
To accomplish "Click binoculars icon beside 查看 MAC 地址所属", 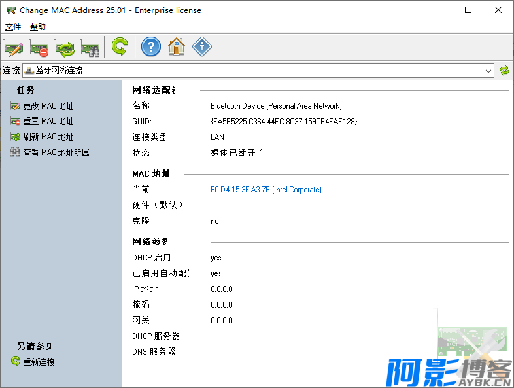I will (x=15, y=152).
